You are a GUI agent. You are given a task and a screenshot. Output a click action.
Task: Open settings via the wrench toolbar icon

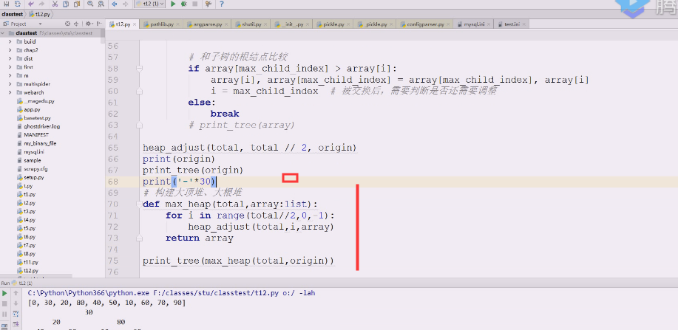pos(209,4)
